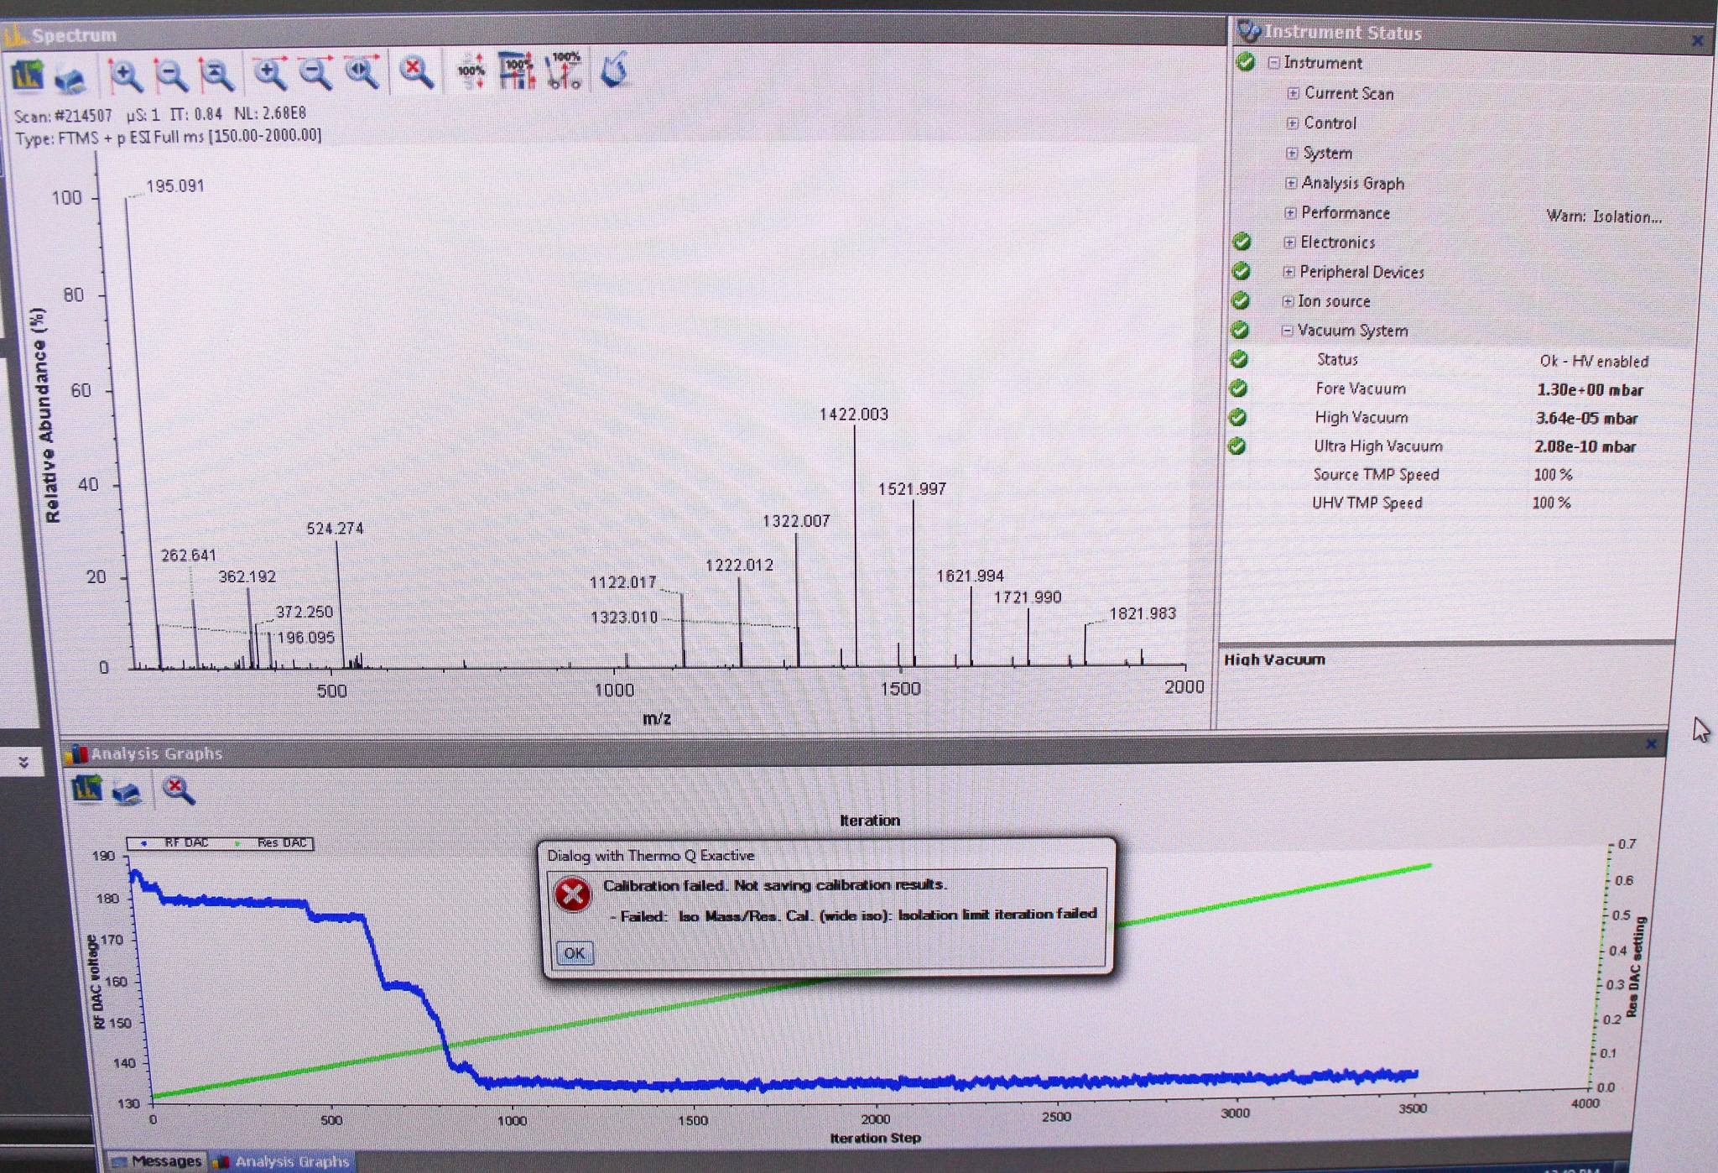Click green check beside Fore Vacuum
The image size is (1718, 1173).
(x=1238, y=388)
